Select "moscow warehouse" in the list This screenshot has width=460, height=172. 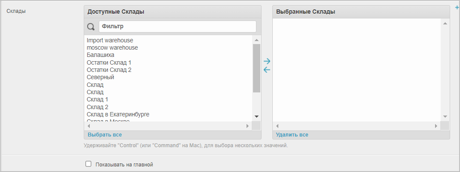point(112,47)
